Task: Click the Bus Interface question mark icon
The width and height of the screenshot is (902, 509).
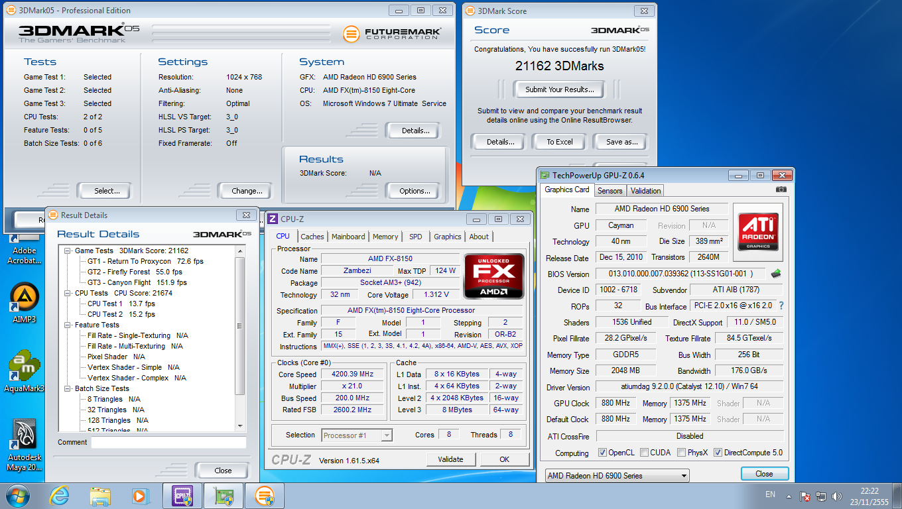Action: 781,306
